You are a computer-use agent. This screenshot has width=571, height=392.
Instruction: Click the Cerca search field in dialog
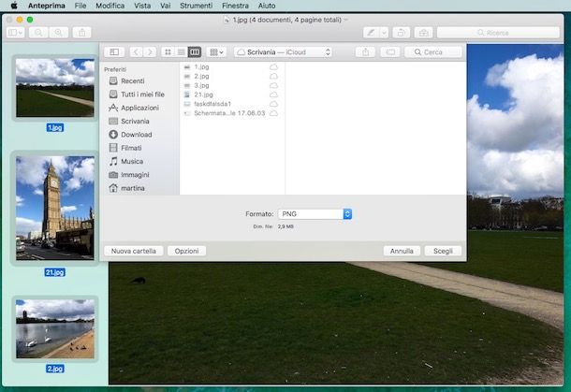433,52
